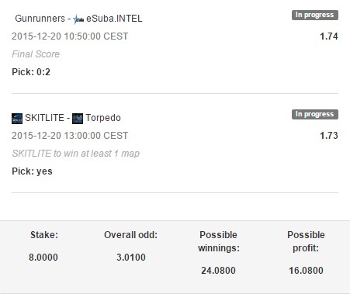350x294 pixels.
Task: Click the eSuba.INTEL team logo icon
Action: [78, 19]
